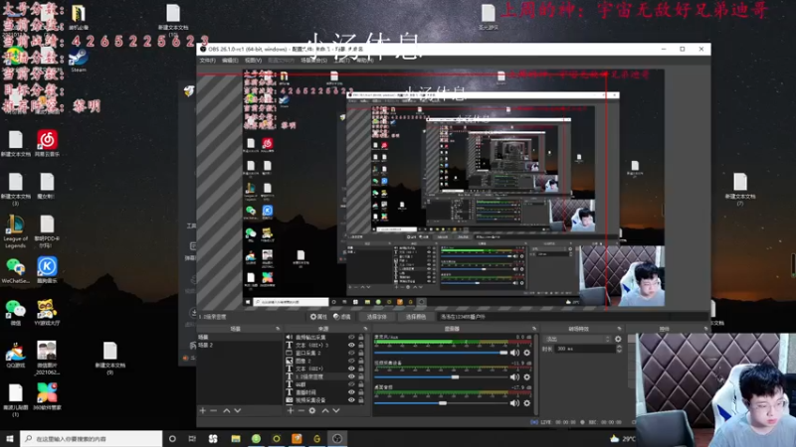Image resolution: width=796 pixels, height=447 pixels.
Task: Lock the 视频采集设备 source
Action: point(361,400)
